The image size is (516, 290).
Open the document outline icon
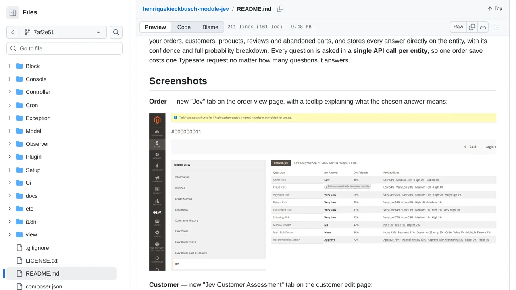(x=497, y=27)
